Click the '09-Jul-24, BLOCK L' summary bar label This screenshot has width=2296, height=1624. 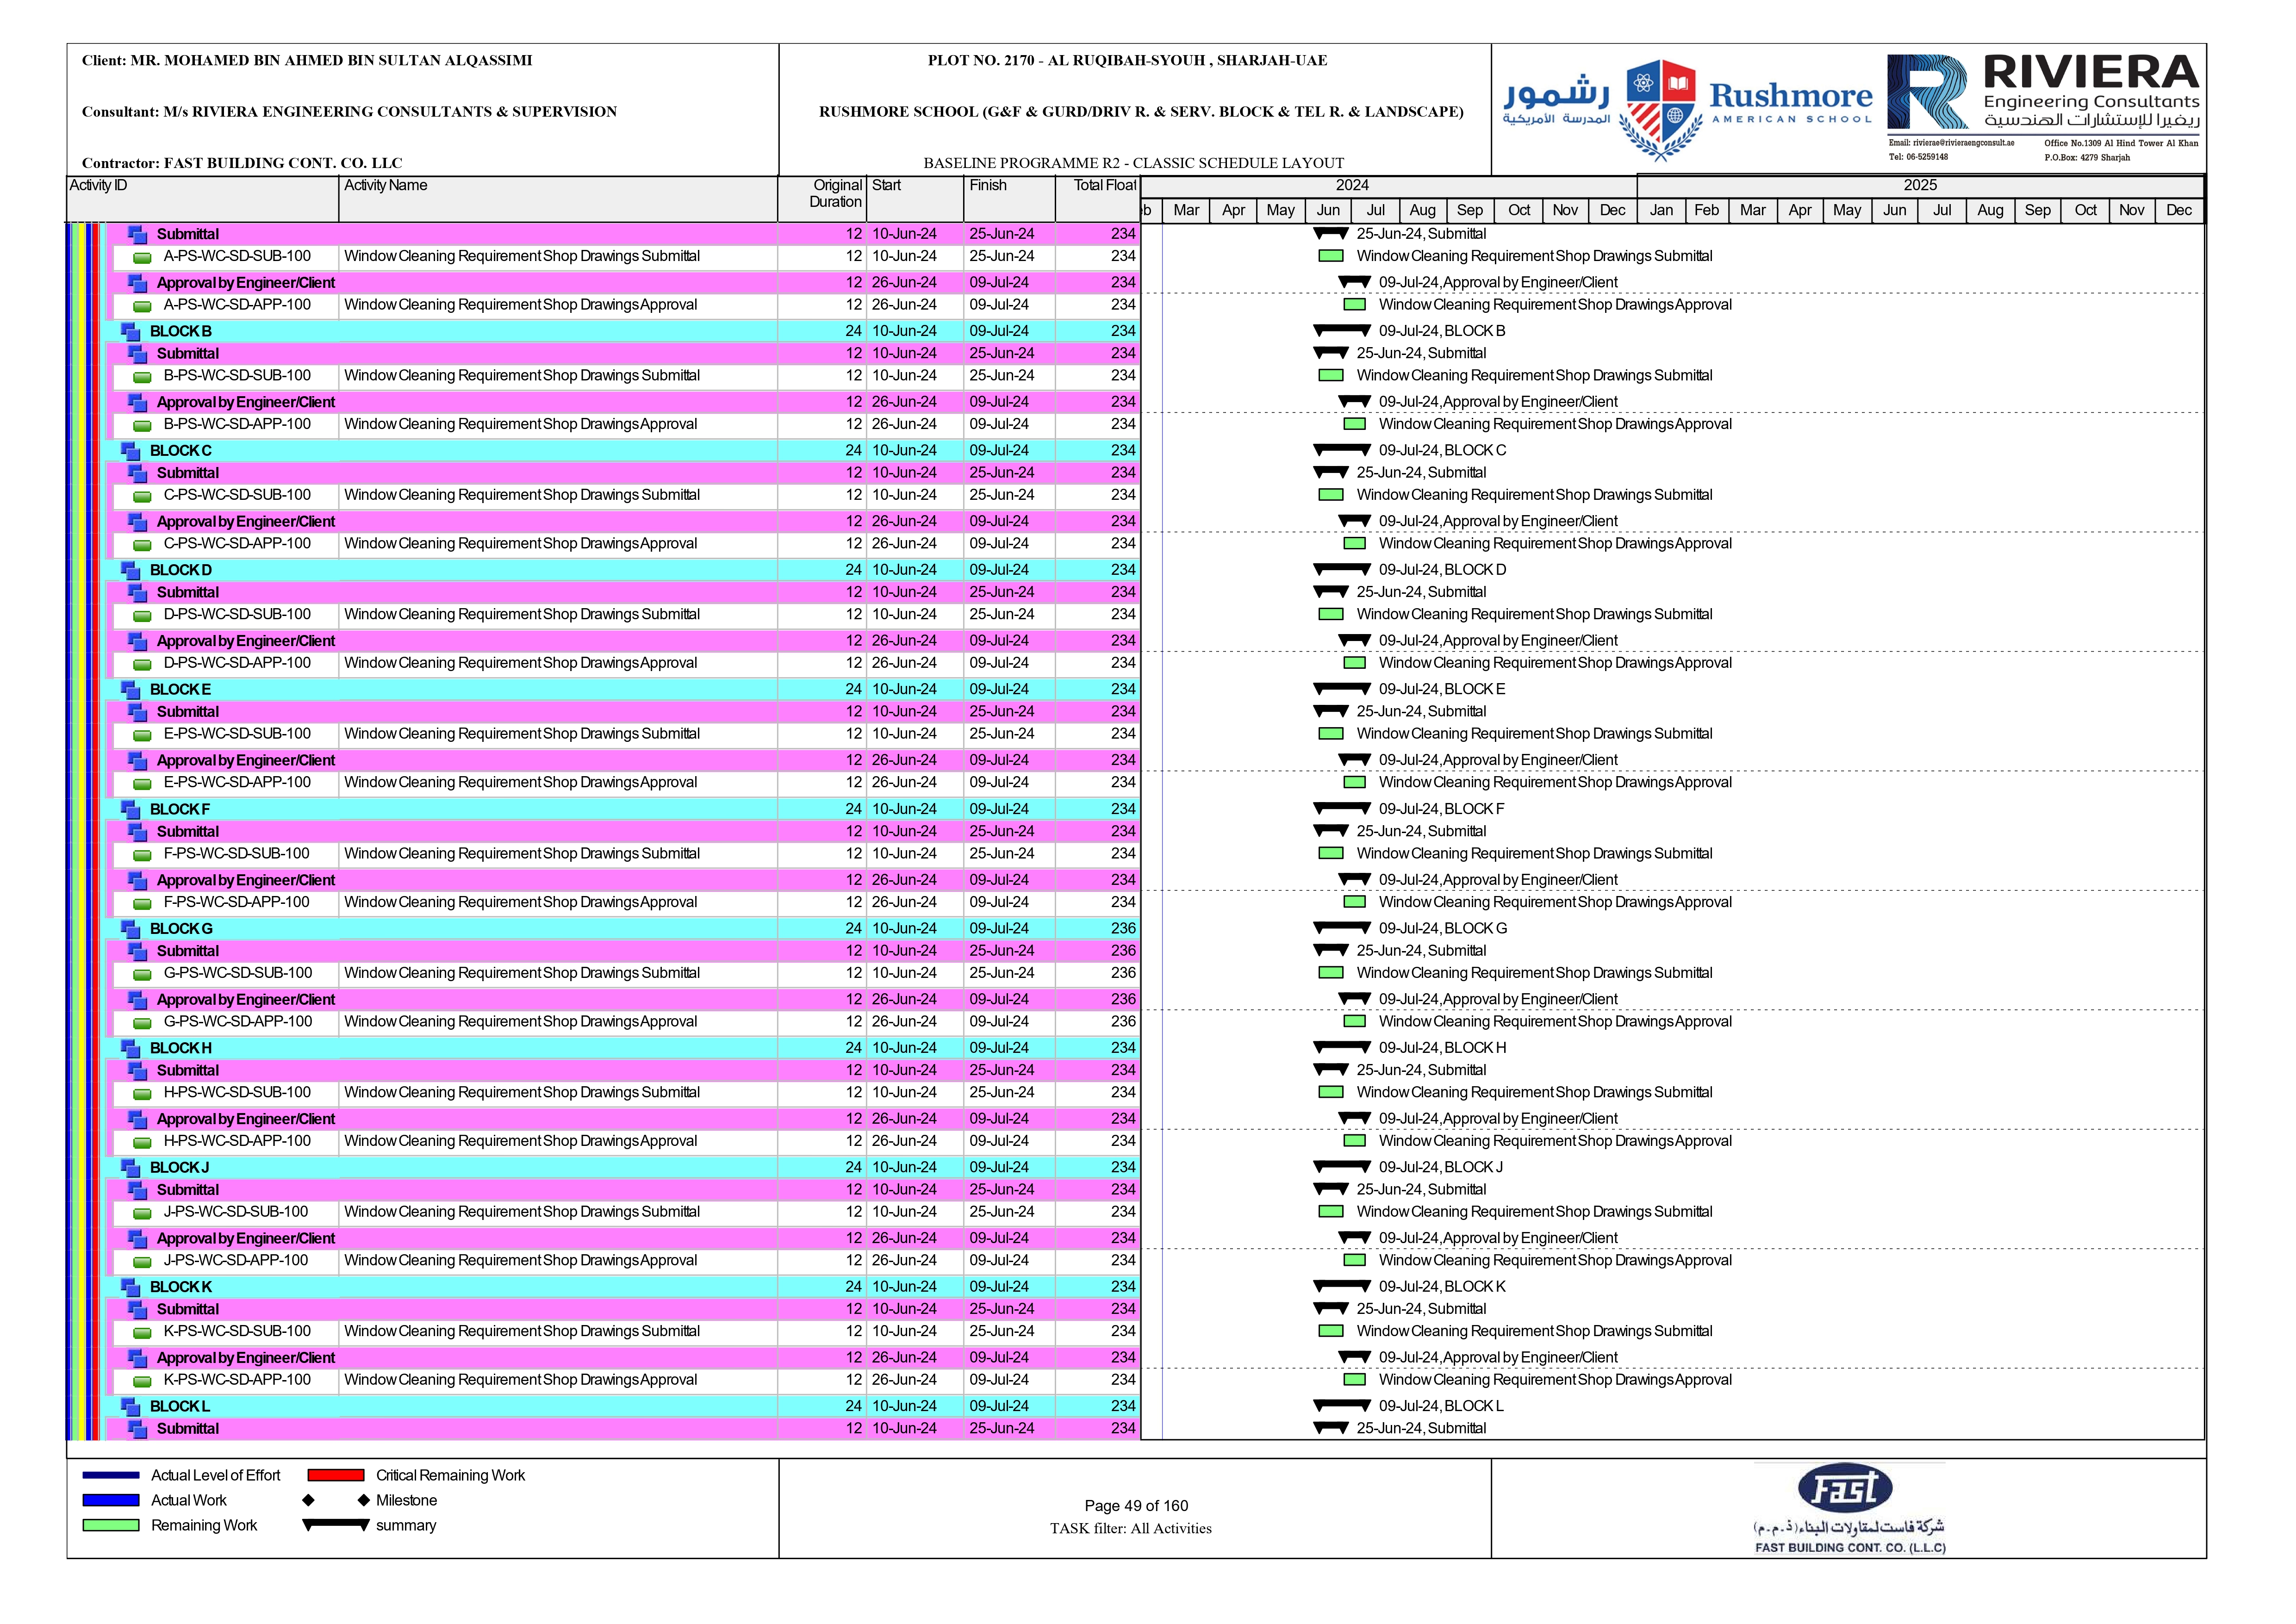click(1441, 1407)
